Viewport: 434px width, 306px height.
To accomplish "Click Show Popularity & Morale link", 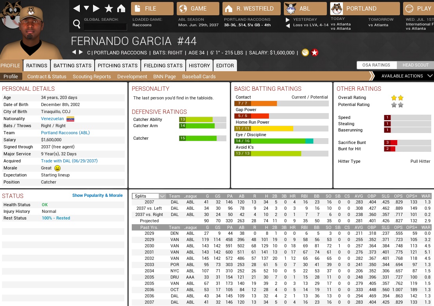I will (x=97, y=195).
